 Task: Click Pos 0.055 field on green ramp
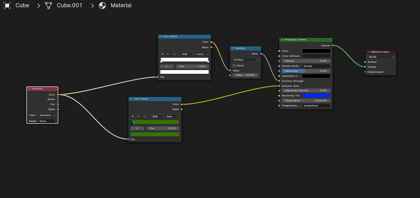163,128
